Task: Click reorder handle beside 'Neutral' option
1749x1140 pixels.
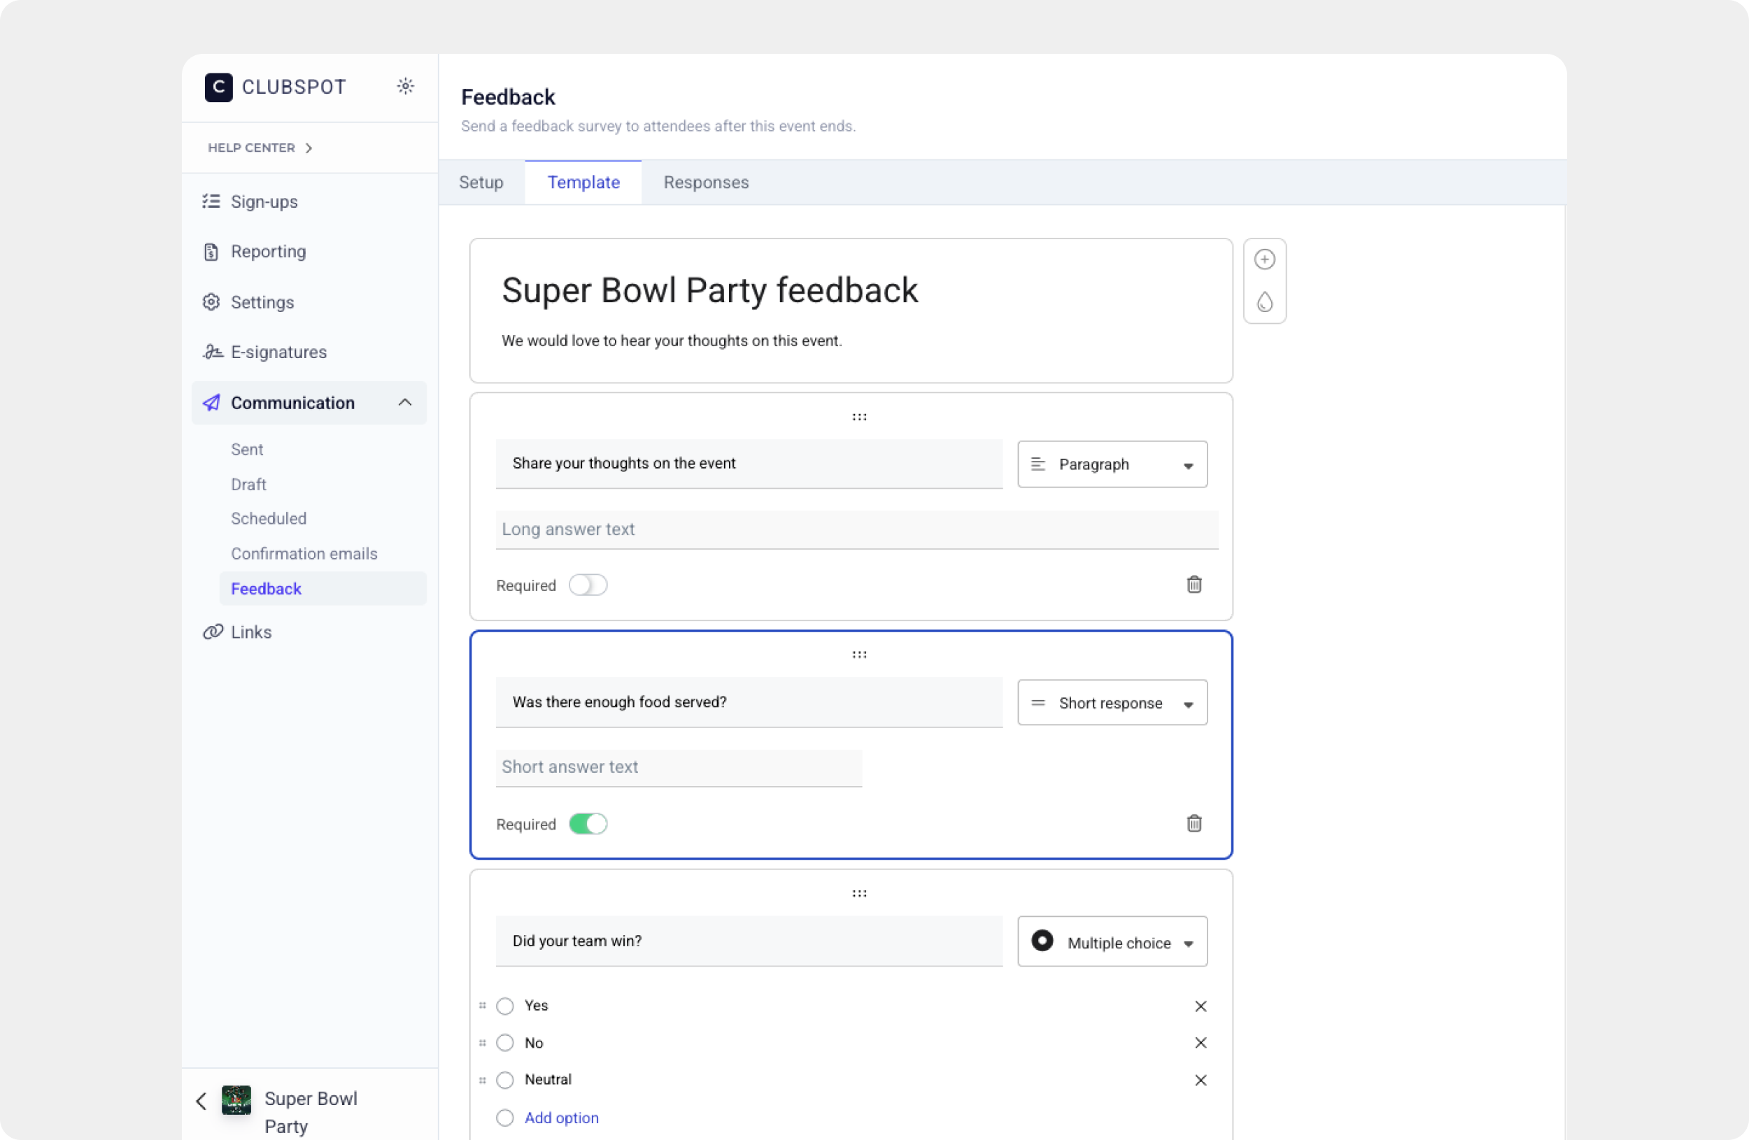Action: 482,1080
